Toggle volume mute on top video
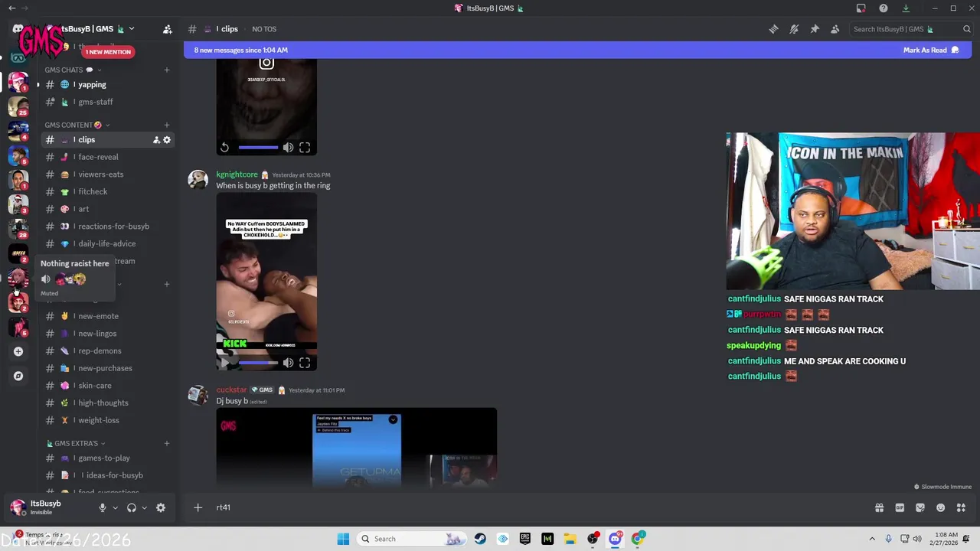Screen dimensions: 980x551 288,148
